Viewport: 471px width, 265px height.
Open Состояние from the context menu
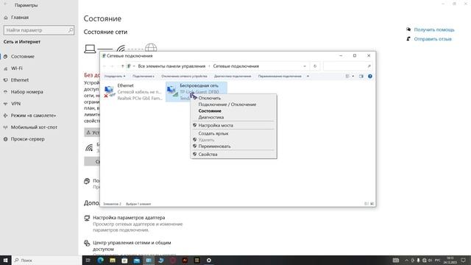tap(210, 111)
